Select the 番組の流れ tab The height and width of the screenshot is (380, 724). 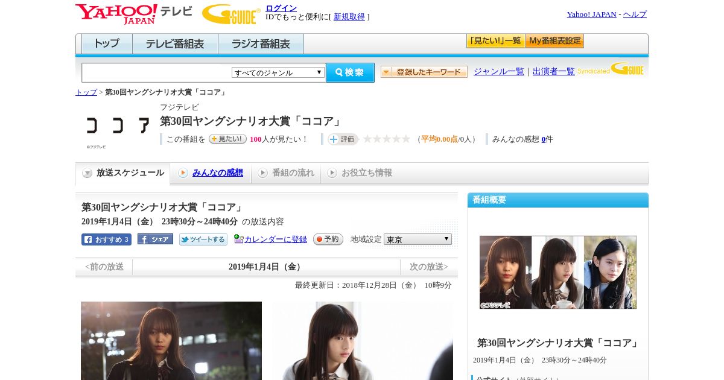tap(286, 173)
